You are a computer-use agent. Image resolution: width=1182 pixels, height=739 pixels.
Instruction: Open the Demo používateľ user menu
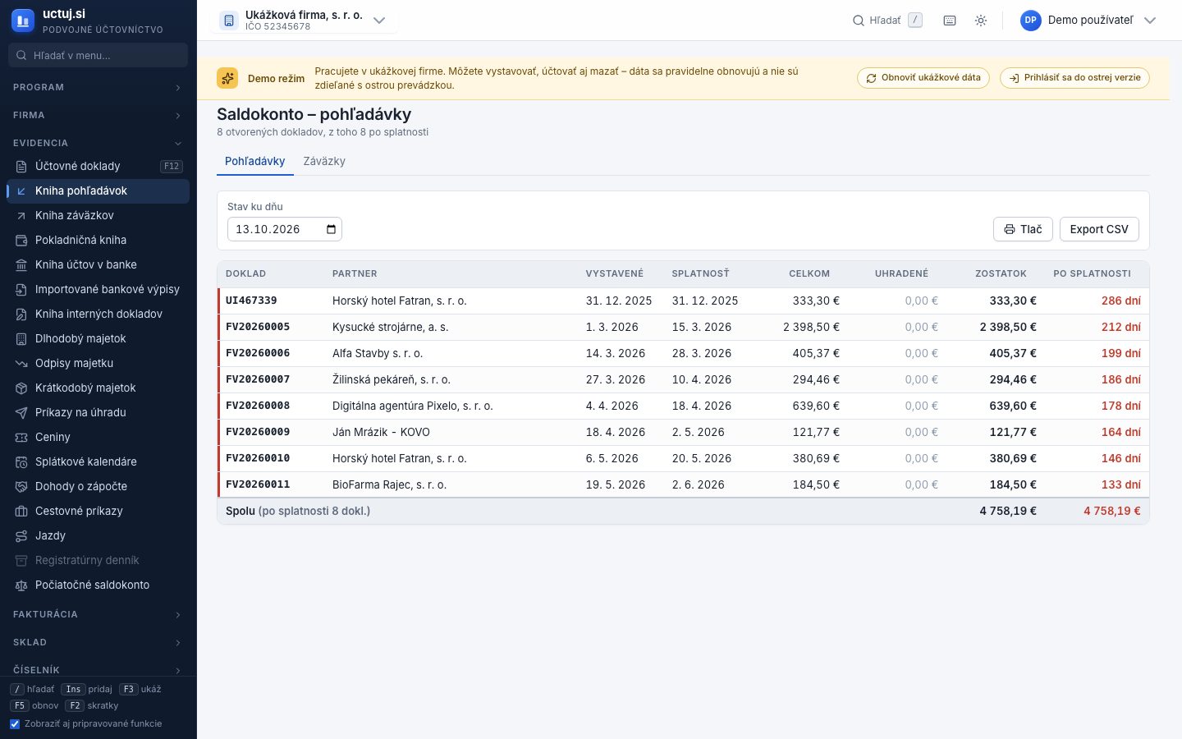[1088, 21]
